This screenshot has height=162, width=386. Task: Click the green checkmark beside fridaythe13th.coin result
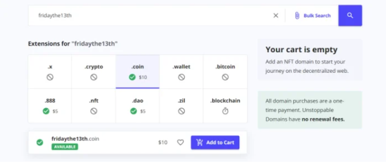[x=40, y=143]
